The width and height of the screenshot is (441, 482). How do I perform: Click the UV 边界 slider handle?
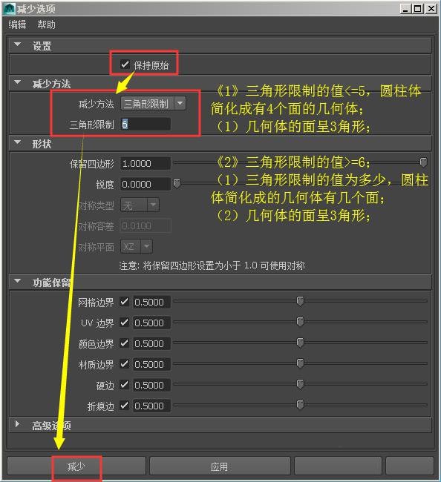point(300,322)
